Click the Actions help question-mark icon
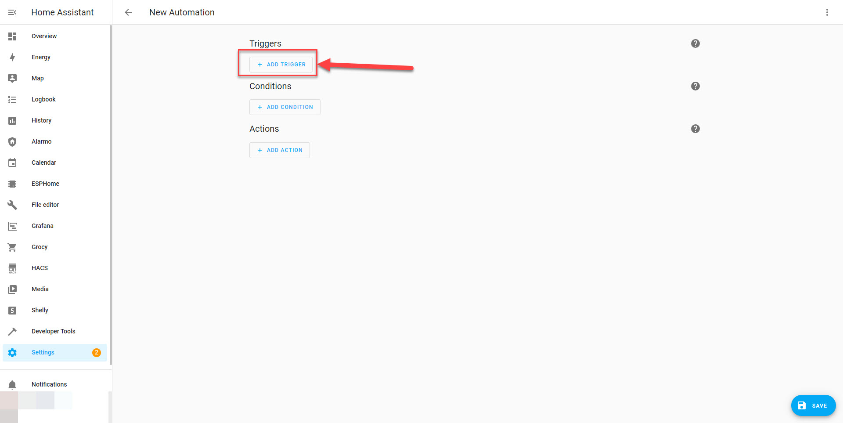843x423 pixels. [695, 129]
